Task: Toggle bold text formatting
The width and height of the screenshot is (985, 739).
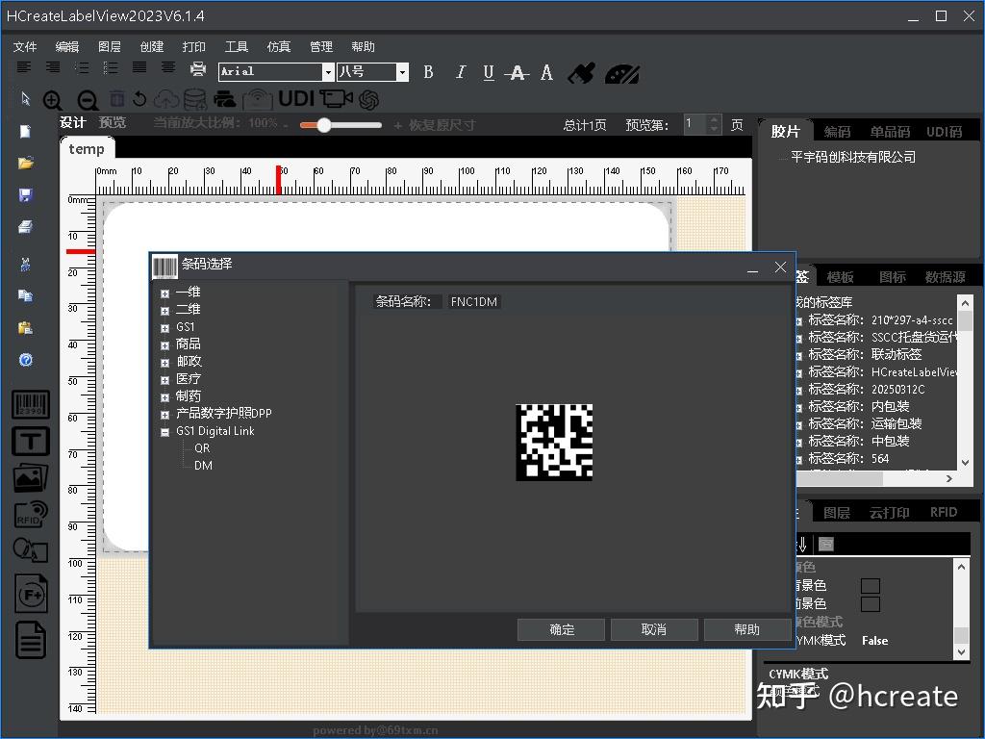Action: [429, 72]
